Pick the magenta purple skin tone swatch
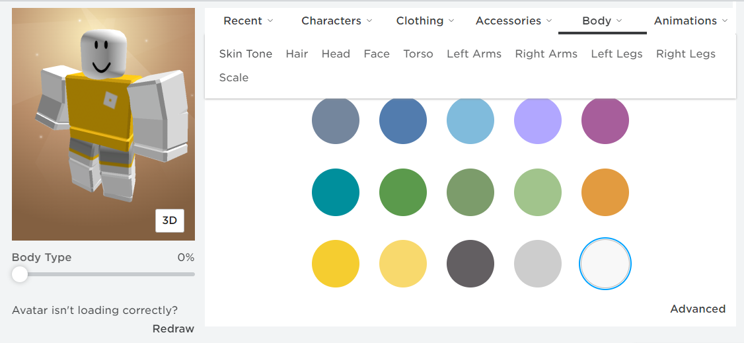 point(605,120)
